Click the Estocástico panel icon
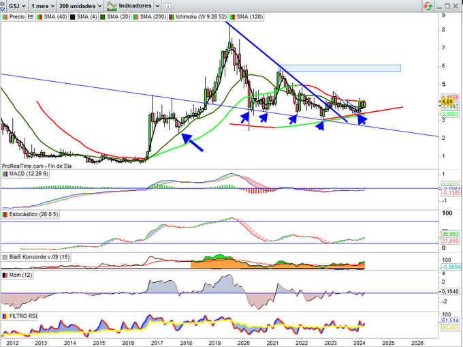This screenshot has width=463, height=347. click(x=5, y=215)
